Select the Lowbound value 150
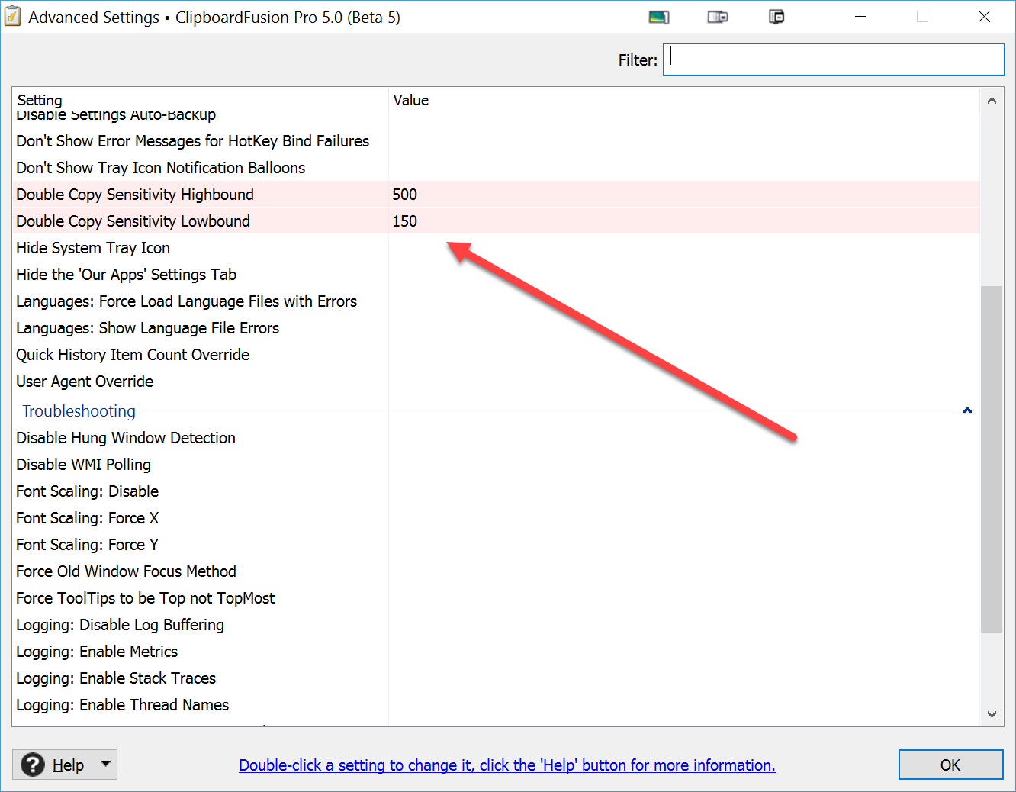 point(405,221)
